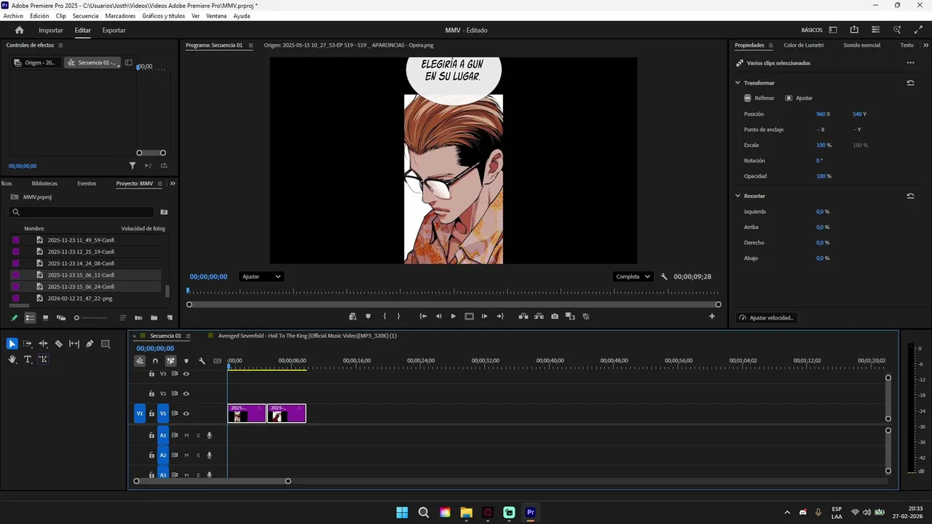This screenshot has height=524, width=932.
Task: Reset the Transformar section
Action: click(x=910, y=83)
